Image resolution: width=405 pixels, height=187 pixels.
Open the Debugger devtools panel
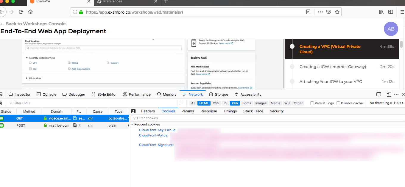coord(74,94)
